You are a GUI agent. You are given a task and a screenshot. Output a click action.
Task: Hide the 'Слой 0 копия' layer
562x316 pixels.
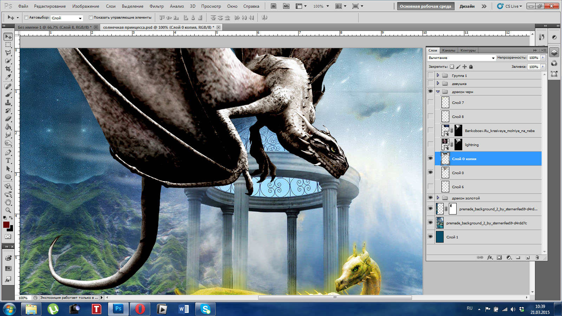(x=430, y=158)
